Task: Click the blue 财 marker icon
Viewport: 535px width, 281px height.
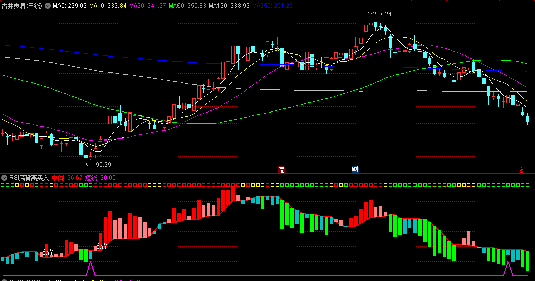Action: click(x=355, y=170)
